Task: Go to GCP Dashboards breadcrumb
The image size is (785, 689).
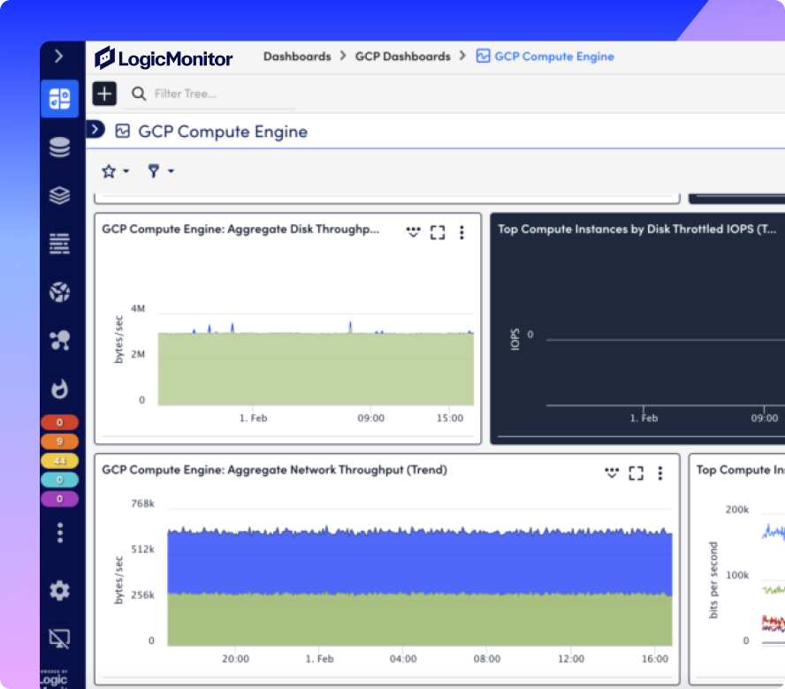Action: (402, 57)
